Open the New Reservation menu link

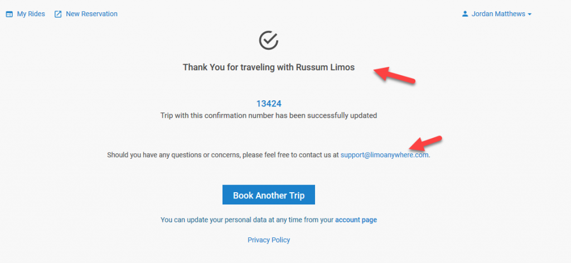click(x=91, y=14)
